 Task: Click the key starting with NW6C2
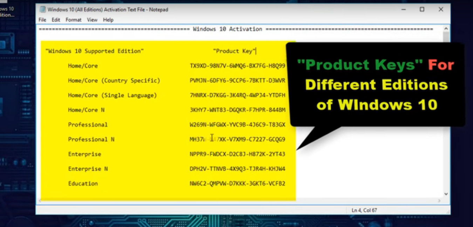[x=238, y=183]
